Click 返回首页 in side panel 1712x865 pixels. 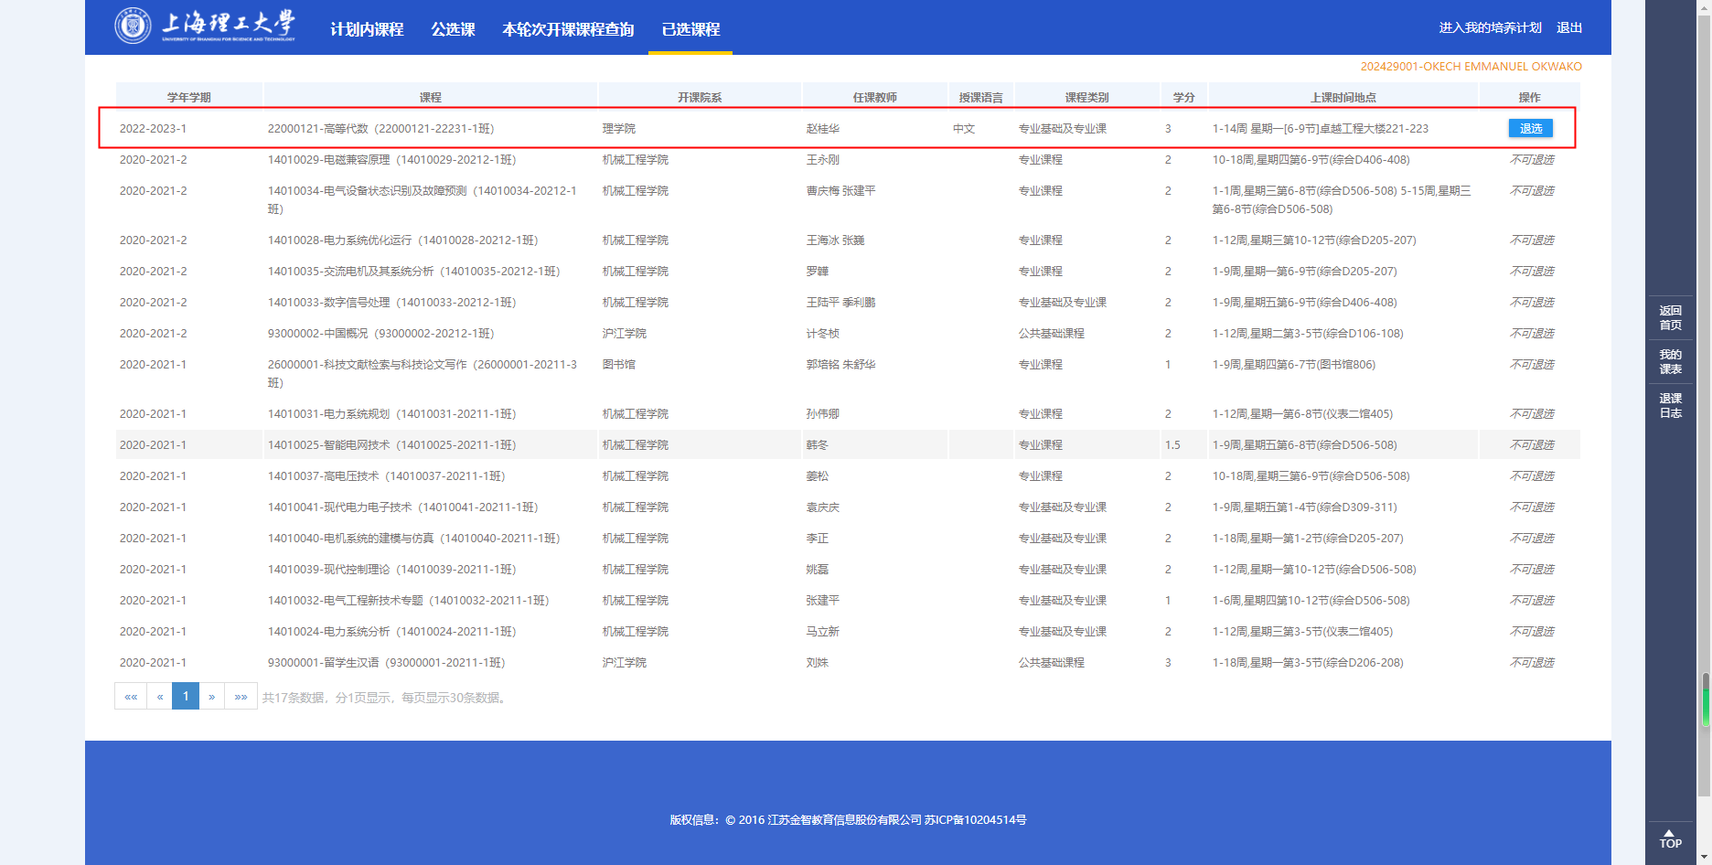[1670, 318]
